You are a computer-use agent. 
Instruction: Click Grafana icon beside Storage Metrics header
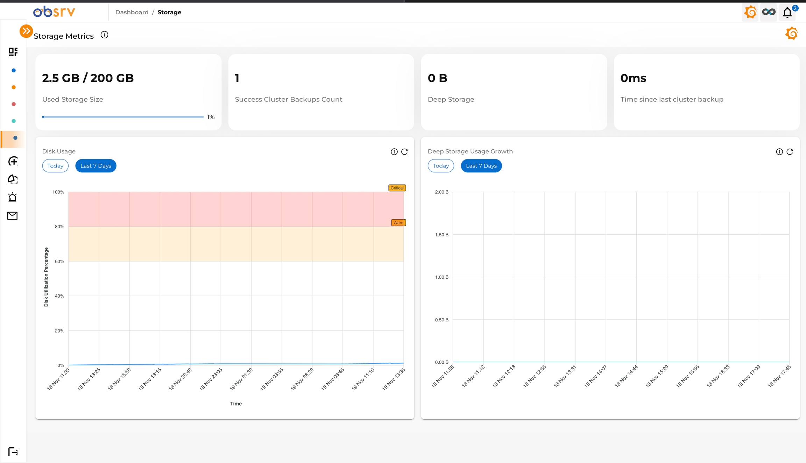pos(791,34)
